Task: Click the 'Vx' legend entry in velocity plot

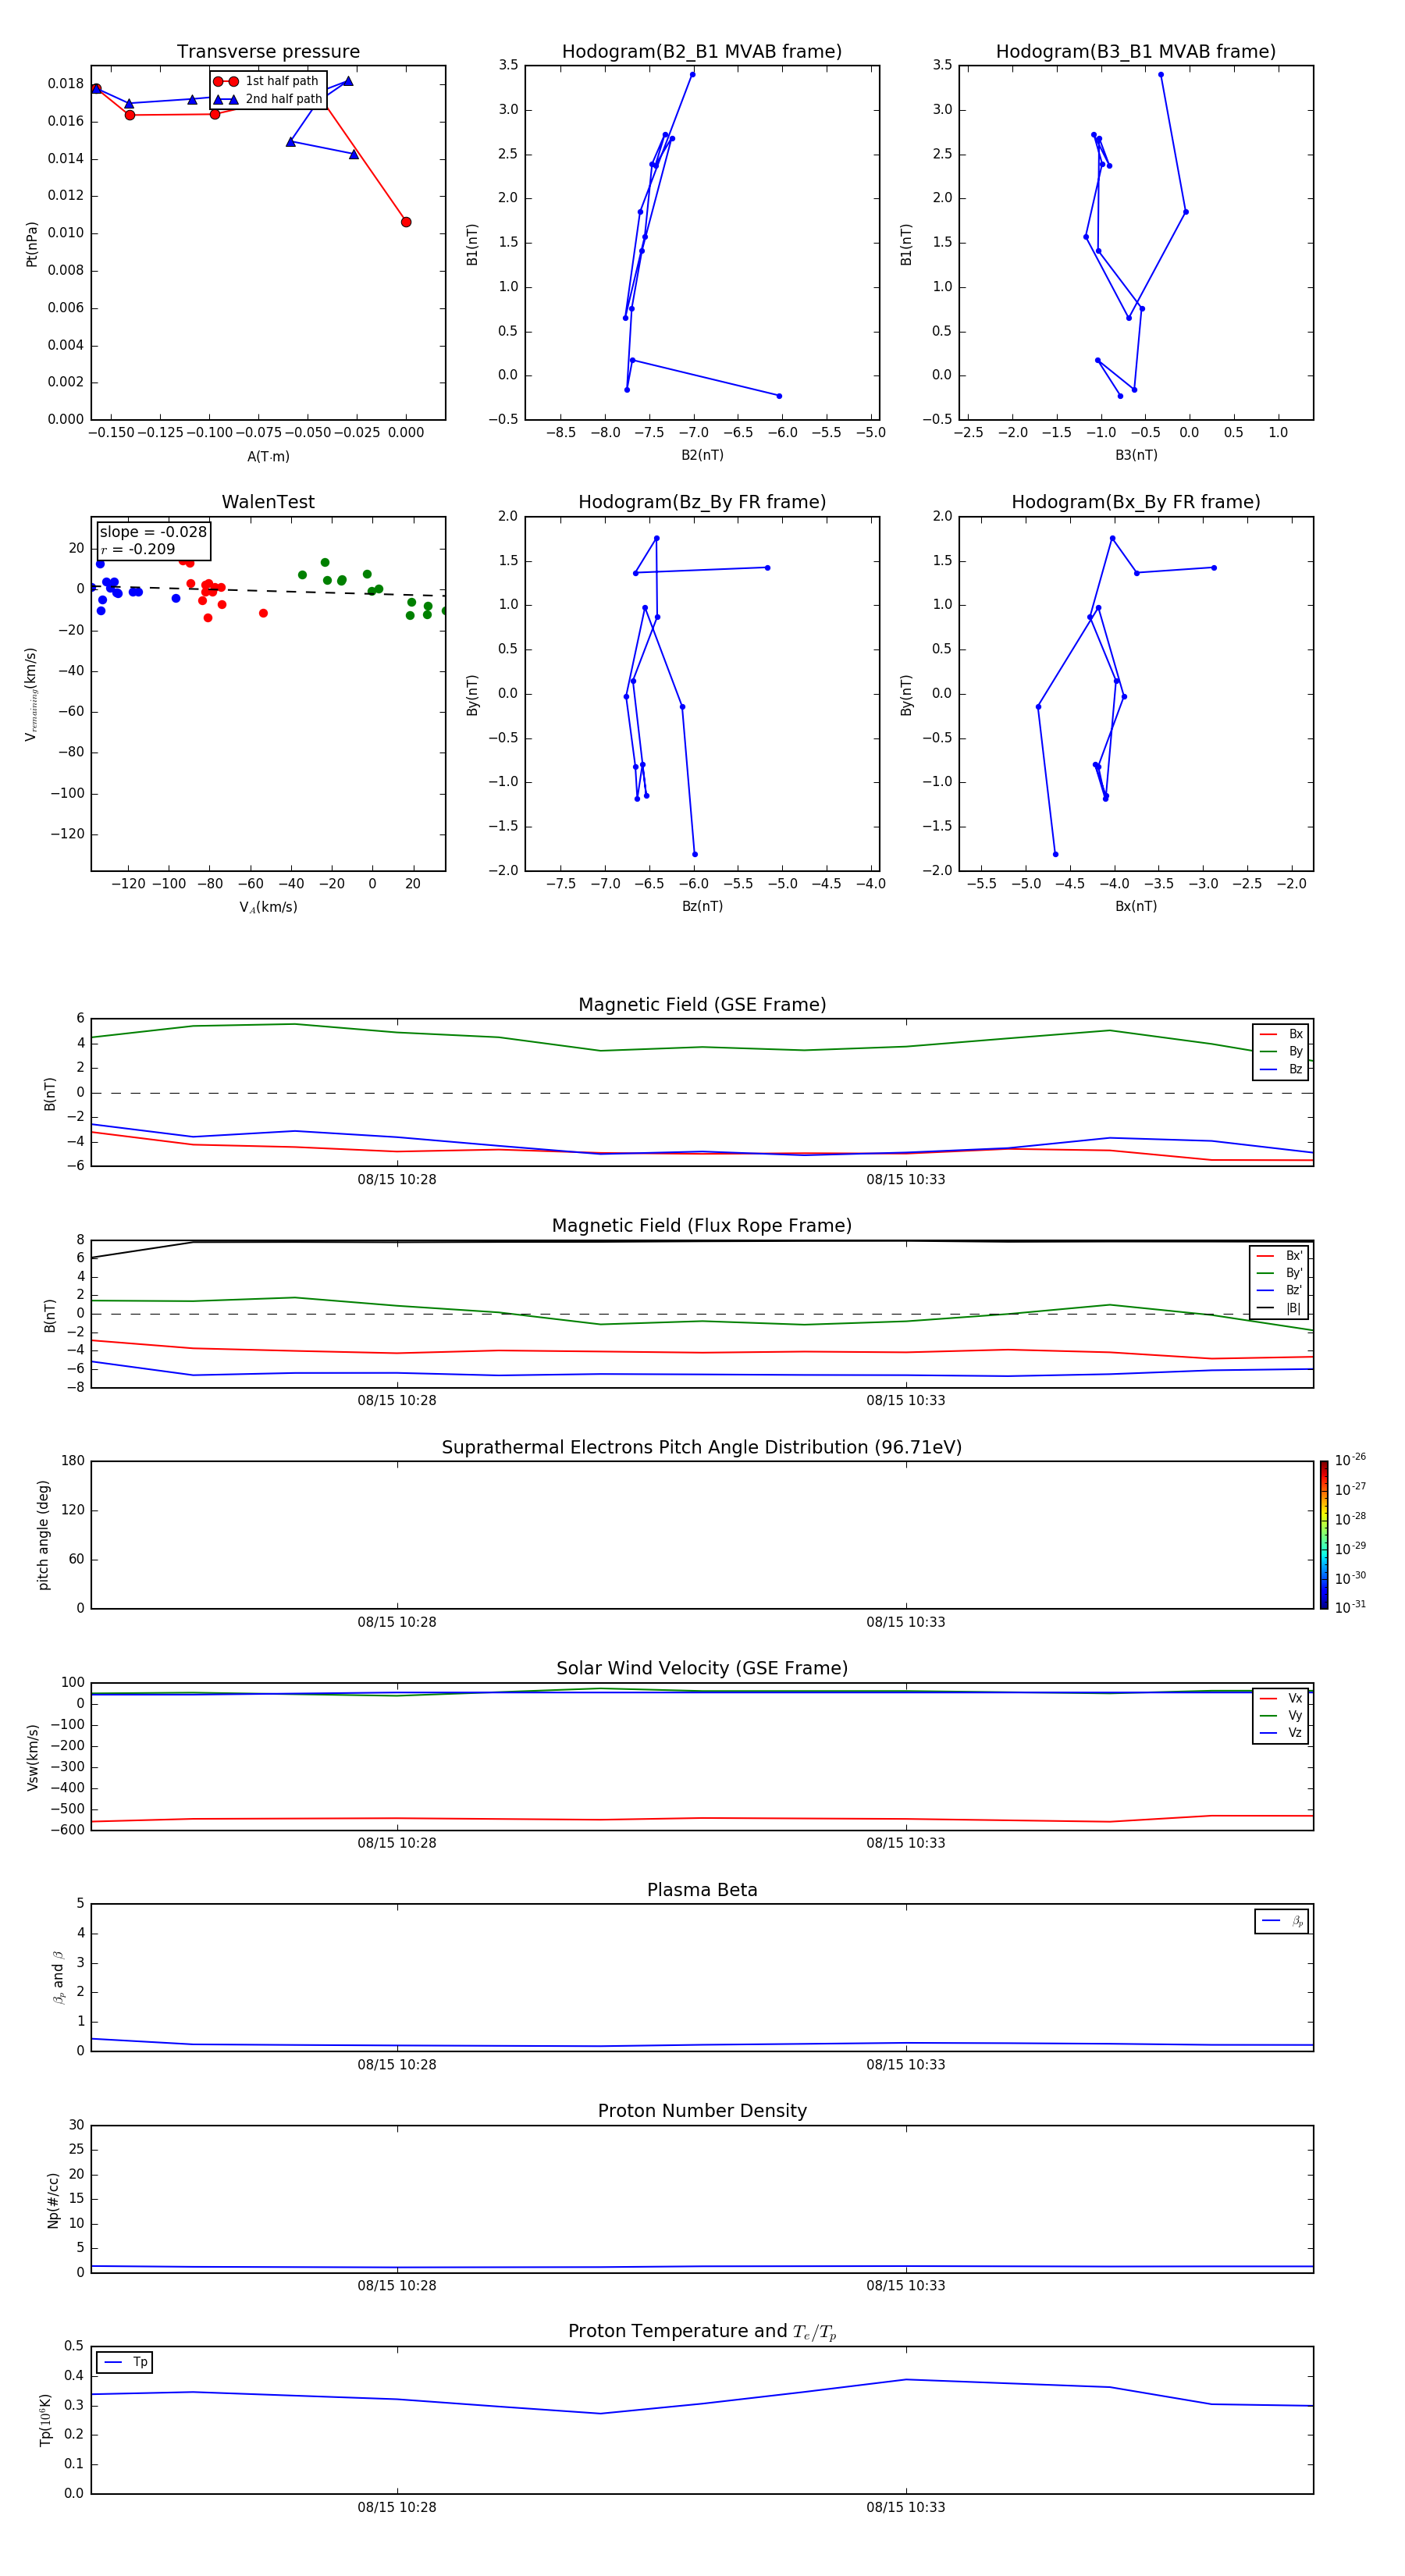Action: [x=1281, y=1698]
